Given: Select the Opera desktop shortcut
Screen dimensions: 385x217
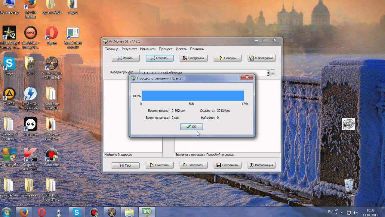Looking at the screenshot, I should (52, 36).
